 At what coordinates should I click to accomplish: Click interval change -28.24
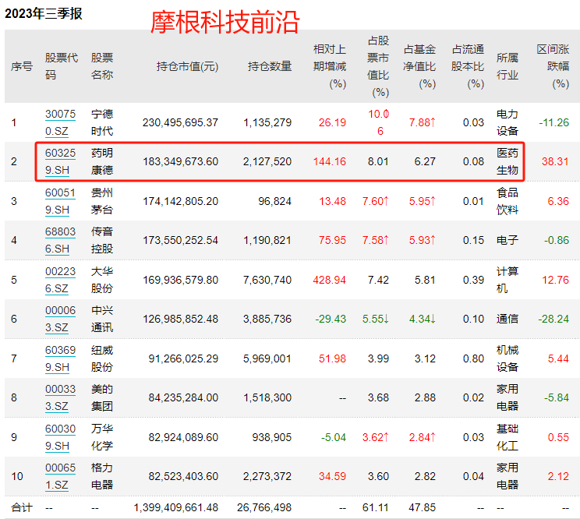(x=553, y=319)
